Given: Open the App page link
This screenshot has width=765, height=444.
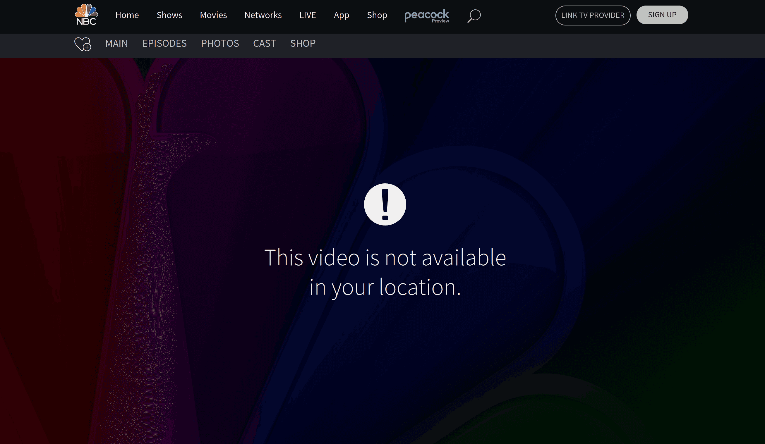Looking at the screenshot, I should (x=342, y=15).
